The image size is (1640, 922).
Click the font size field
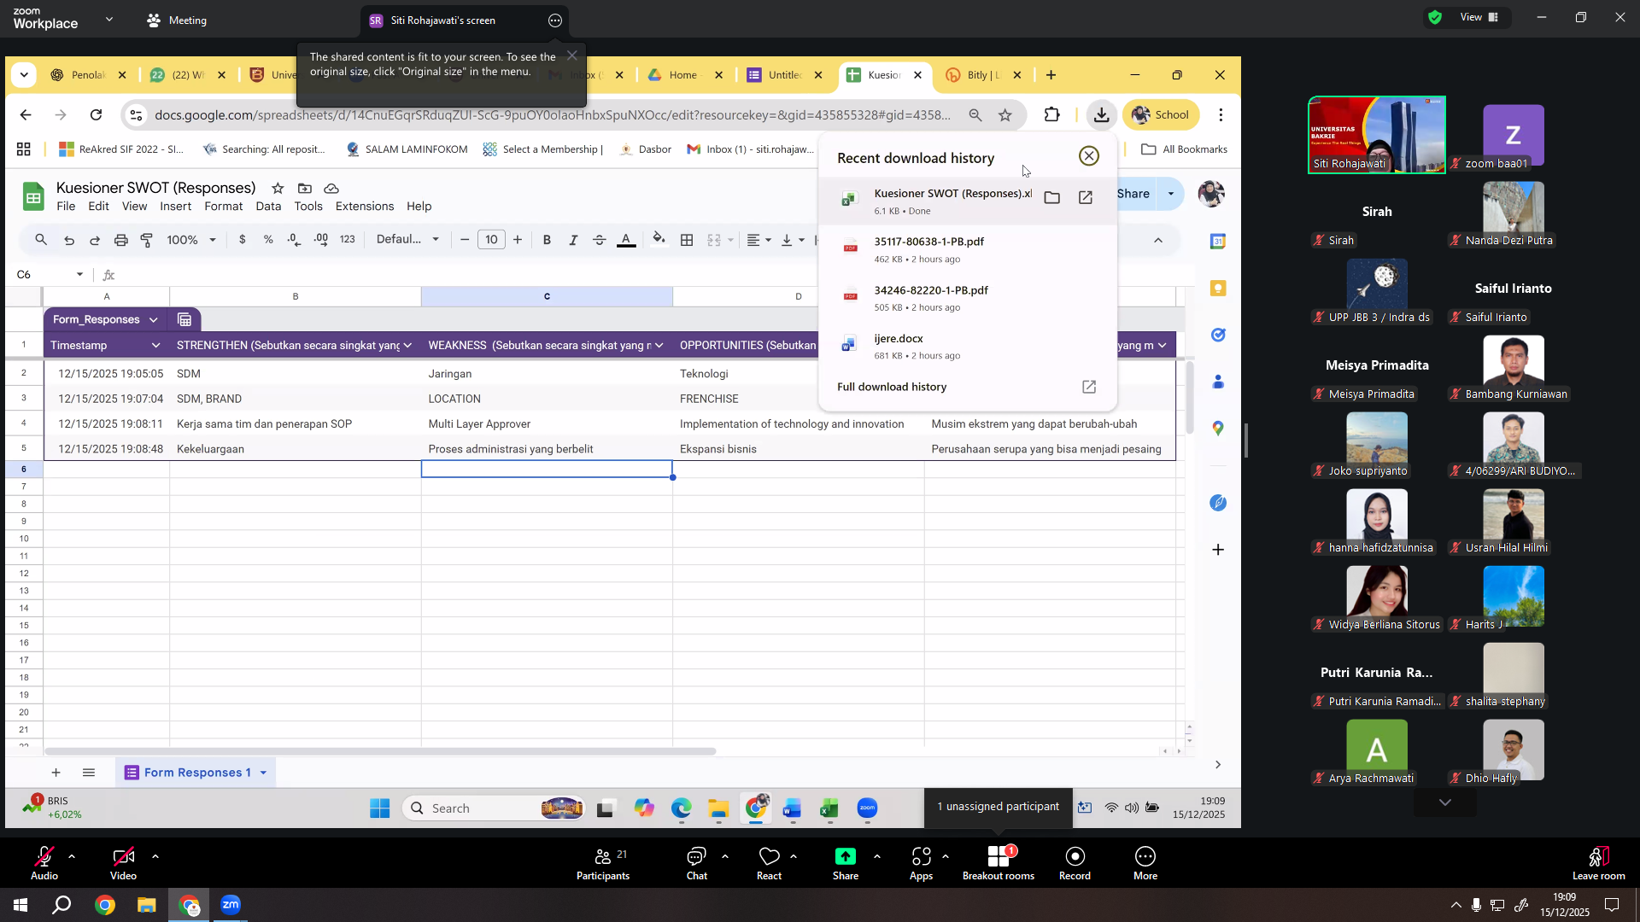491,240
